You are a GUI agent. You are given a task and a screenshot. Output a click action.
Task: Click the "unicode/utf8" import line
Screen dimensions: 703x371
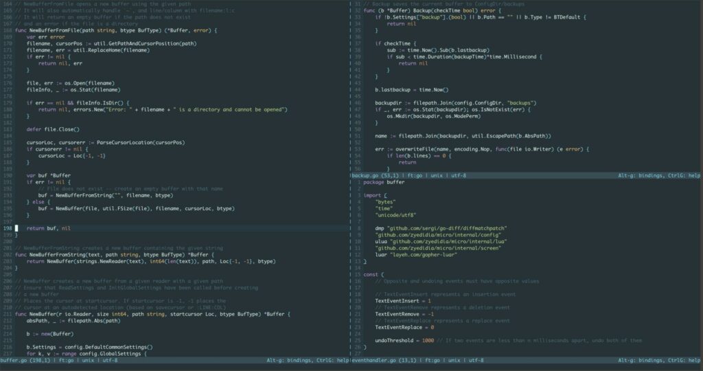pos(395,215)
